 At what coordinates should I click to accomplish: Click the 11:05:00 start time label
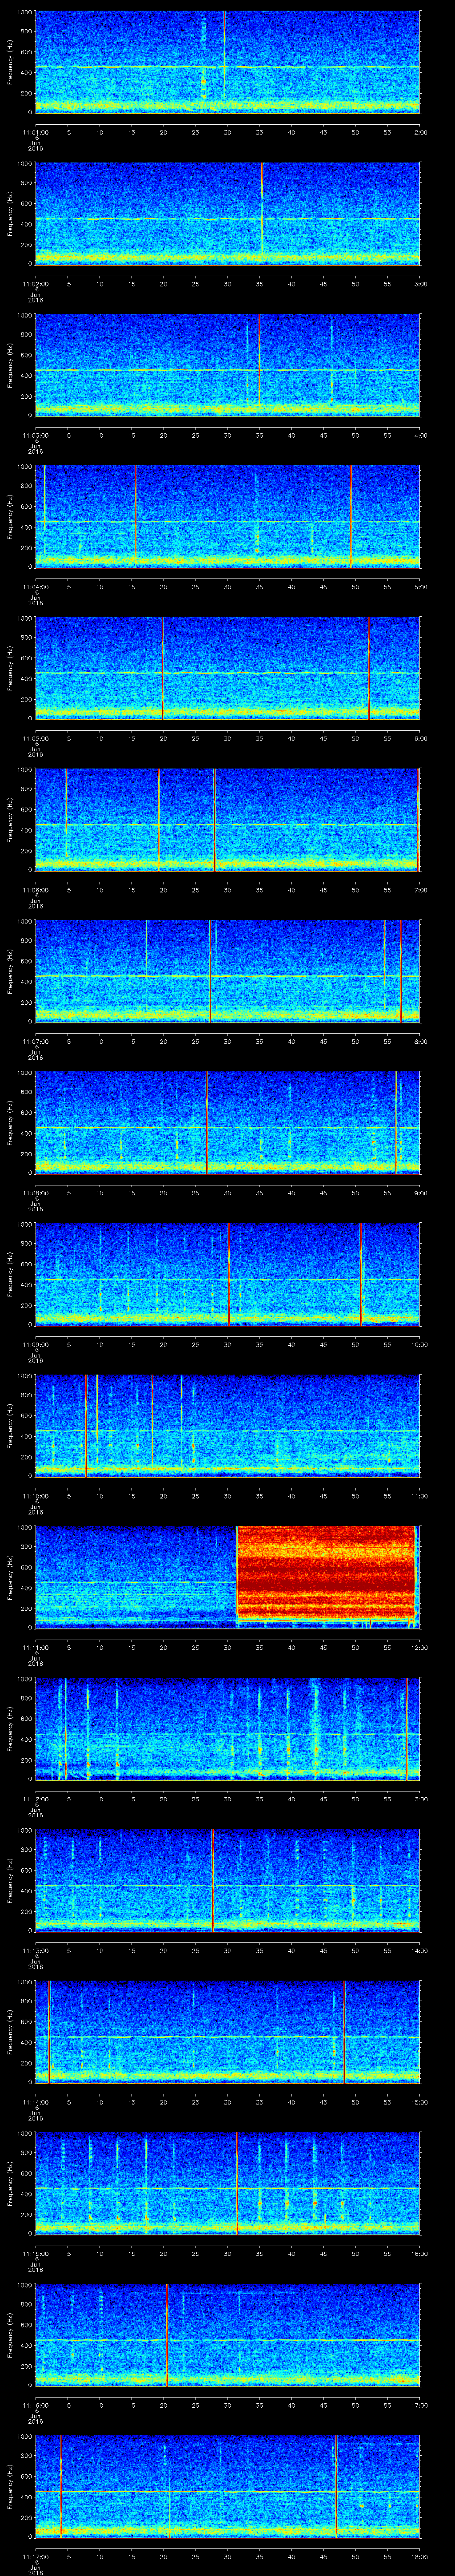(x=35, y=738)
